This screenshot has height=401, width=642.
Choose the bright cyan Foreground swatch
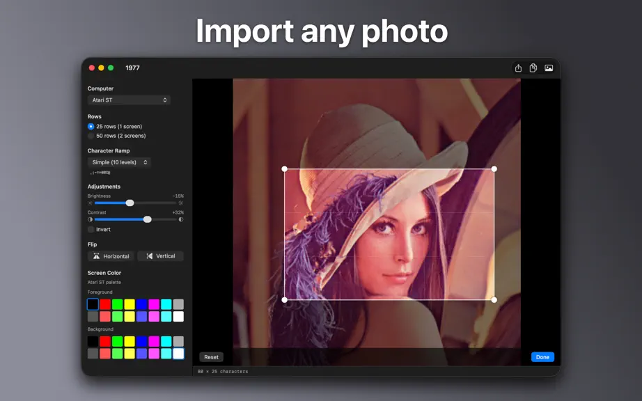click(x=166, y=304)
